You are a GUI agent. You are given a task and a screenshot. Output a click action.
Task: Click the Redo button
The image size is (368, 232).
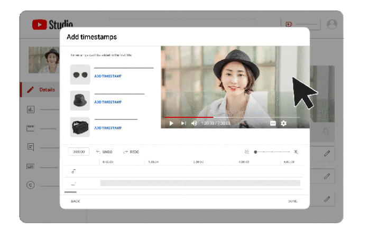[x=131, y=152]
